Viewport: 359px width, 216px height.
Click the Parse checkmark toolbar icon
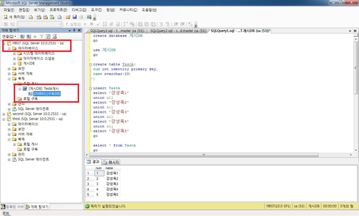(98, 24)
